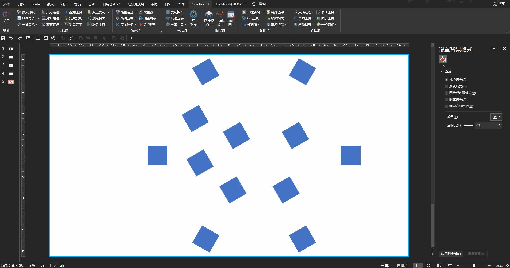This screenshot has height=268, width=510.
Task: Undo the last action
Action: click(x=10, y=38)
